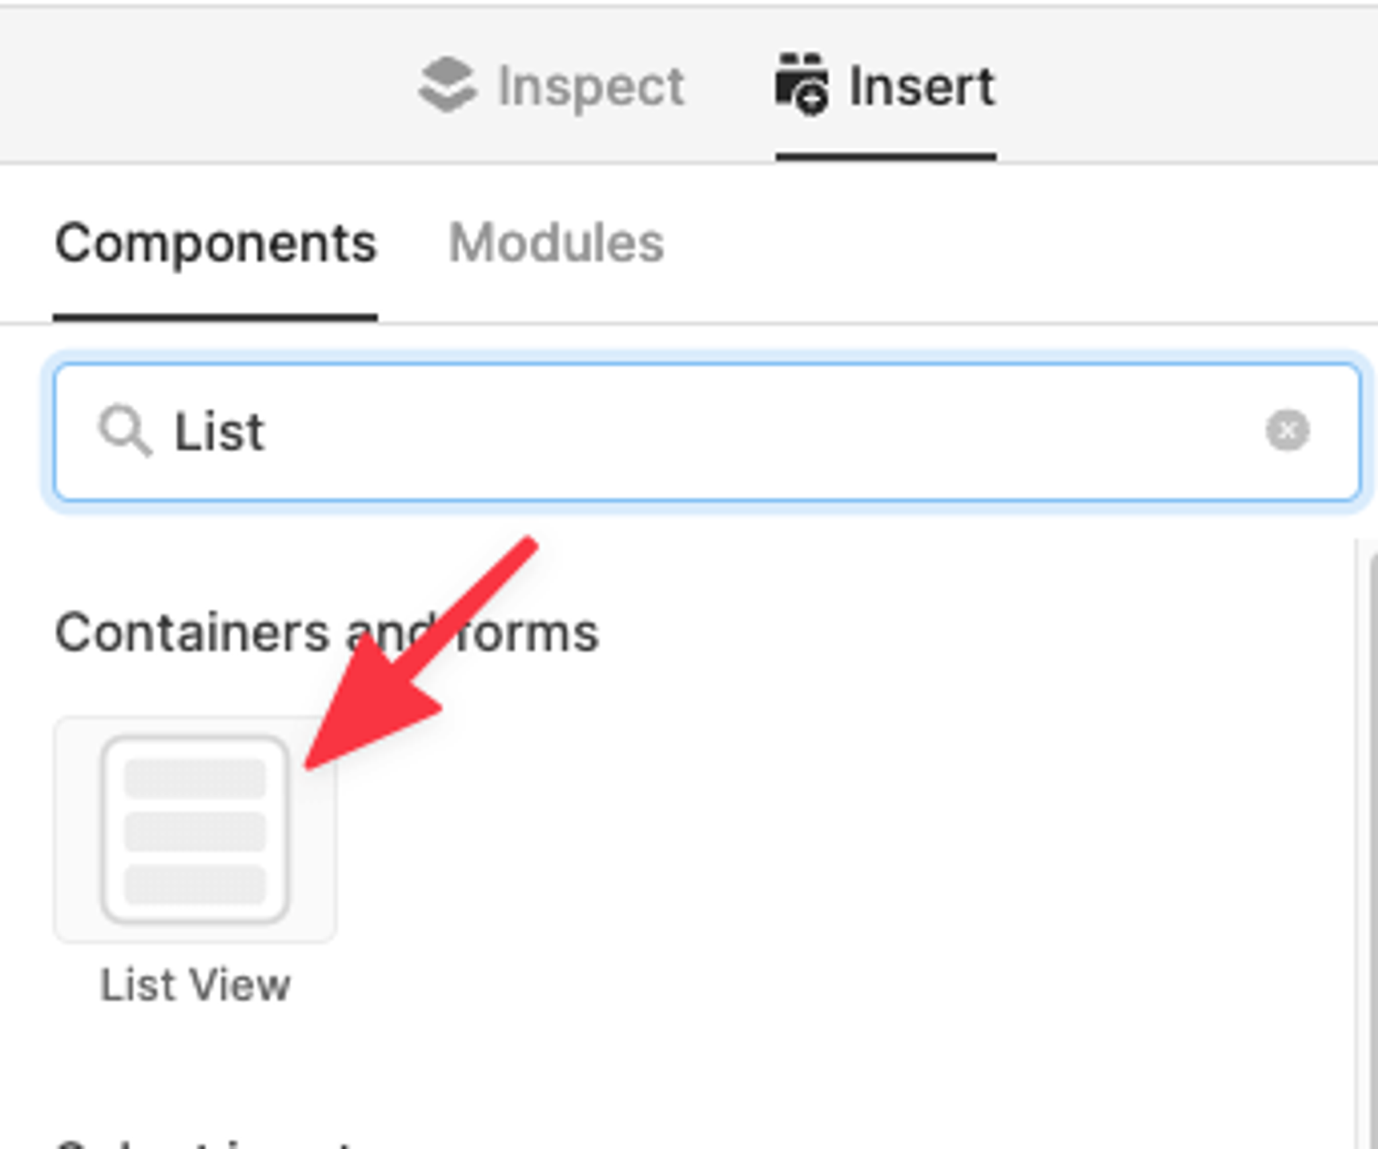Open the Insert tab label
1378x1149 pixels.
click(921, 86)
